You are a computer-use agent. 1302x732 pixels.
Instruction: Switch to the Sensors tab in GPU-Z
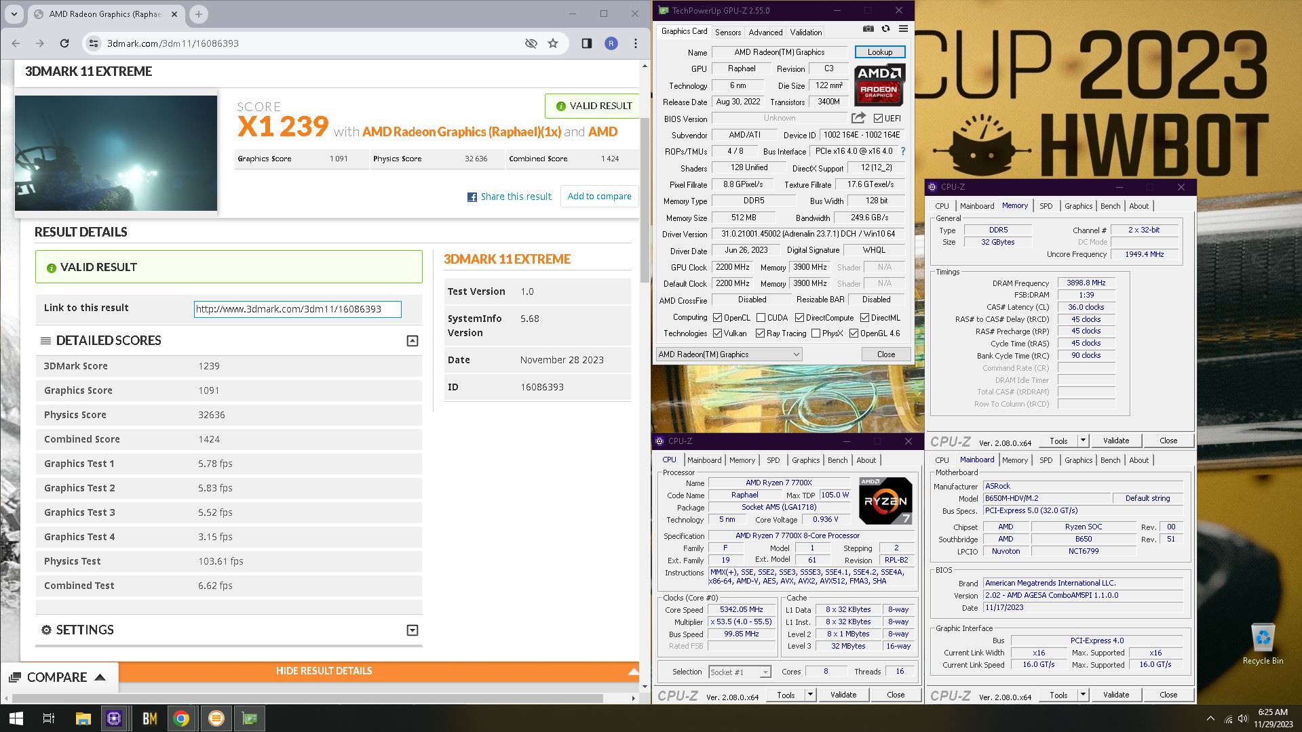point(727,32)
